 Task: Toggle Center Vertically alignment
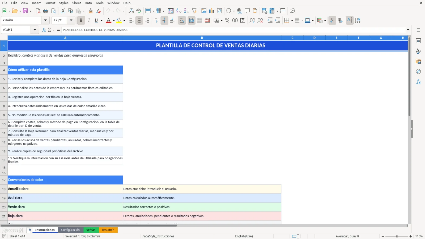tap(164, 20)
